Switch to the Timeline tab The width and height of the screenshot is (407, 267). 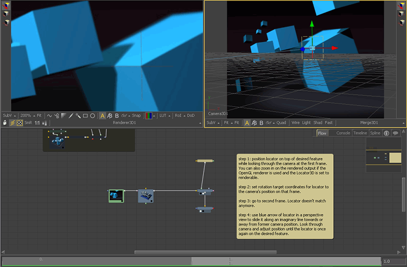pyautogui.click(x=360, y=133)
